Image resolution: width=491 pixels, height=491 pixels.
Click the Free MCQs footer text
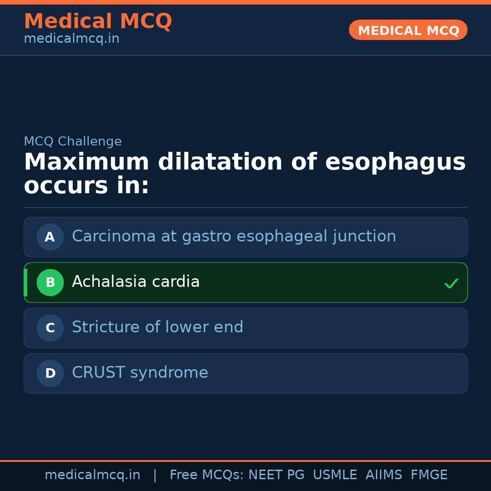[206, 475]
